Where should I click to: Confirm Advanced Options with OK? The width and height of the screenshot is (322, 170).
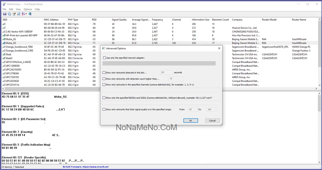point(191,120)
